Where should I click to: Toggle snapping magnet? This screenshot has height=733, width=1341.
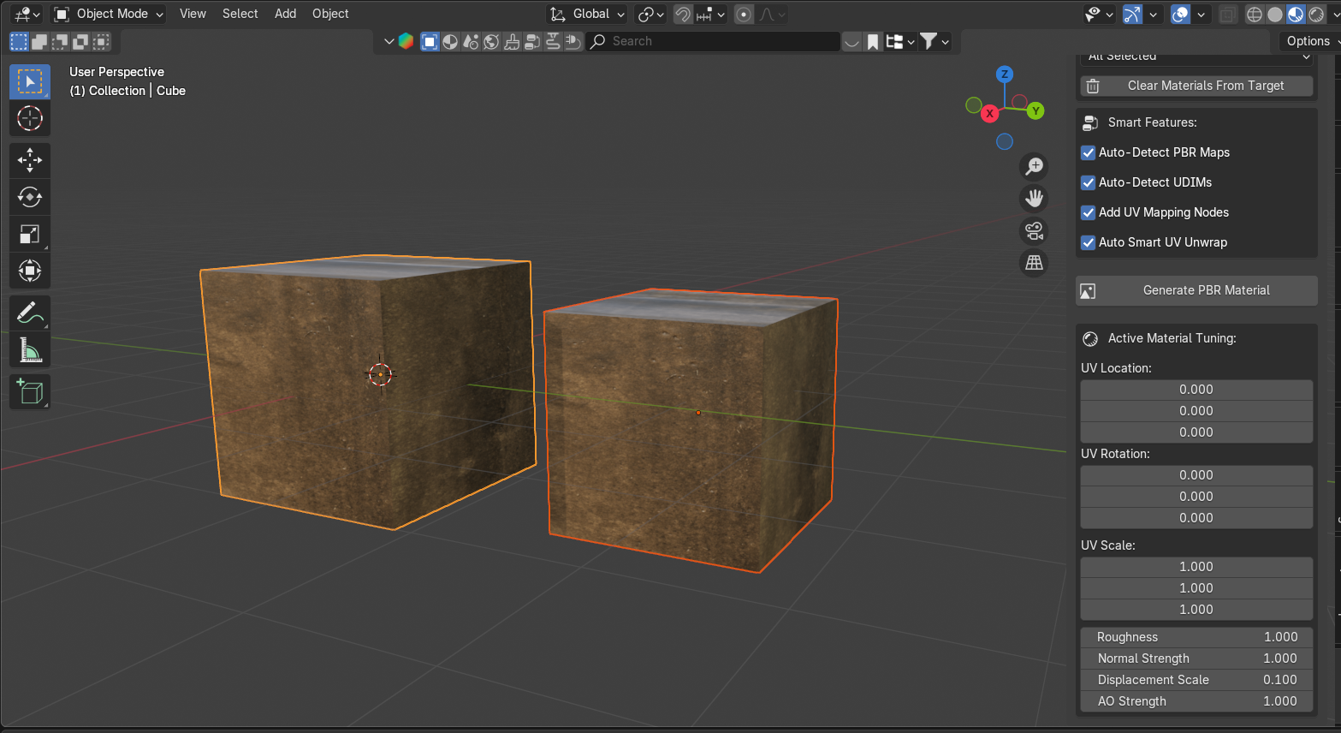pos(683,15)
